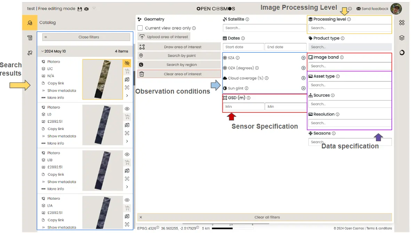Click the user profile avatar
Screen dimensions: 411x233
click(396, 9)
